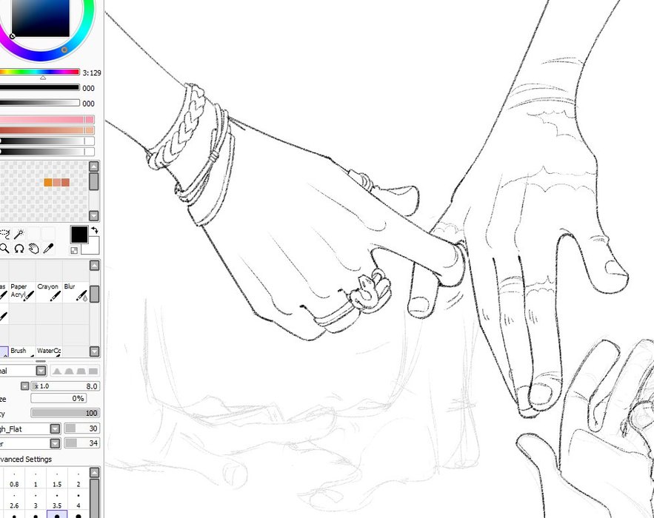
Task: Pick the dark salmon swatch
Action: click(x=65, y=183)
